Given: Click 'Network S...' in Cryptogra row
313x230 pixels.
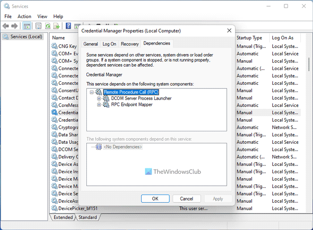Looking at the screenshot, I should click(x=284, y=127).
